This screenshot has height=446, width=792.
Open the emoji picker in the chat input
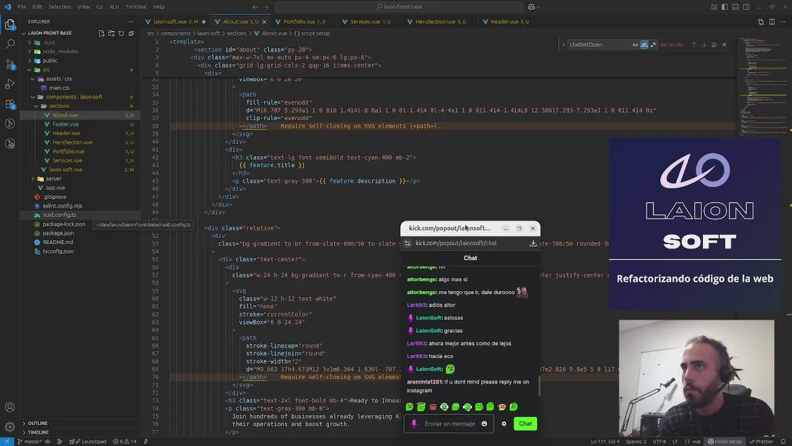(x=484, y=424)
